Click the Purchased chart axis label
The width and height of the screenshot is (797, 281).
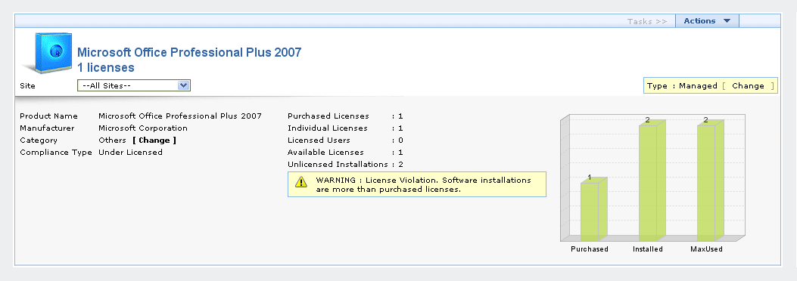[x=590, y=249]
